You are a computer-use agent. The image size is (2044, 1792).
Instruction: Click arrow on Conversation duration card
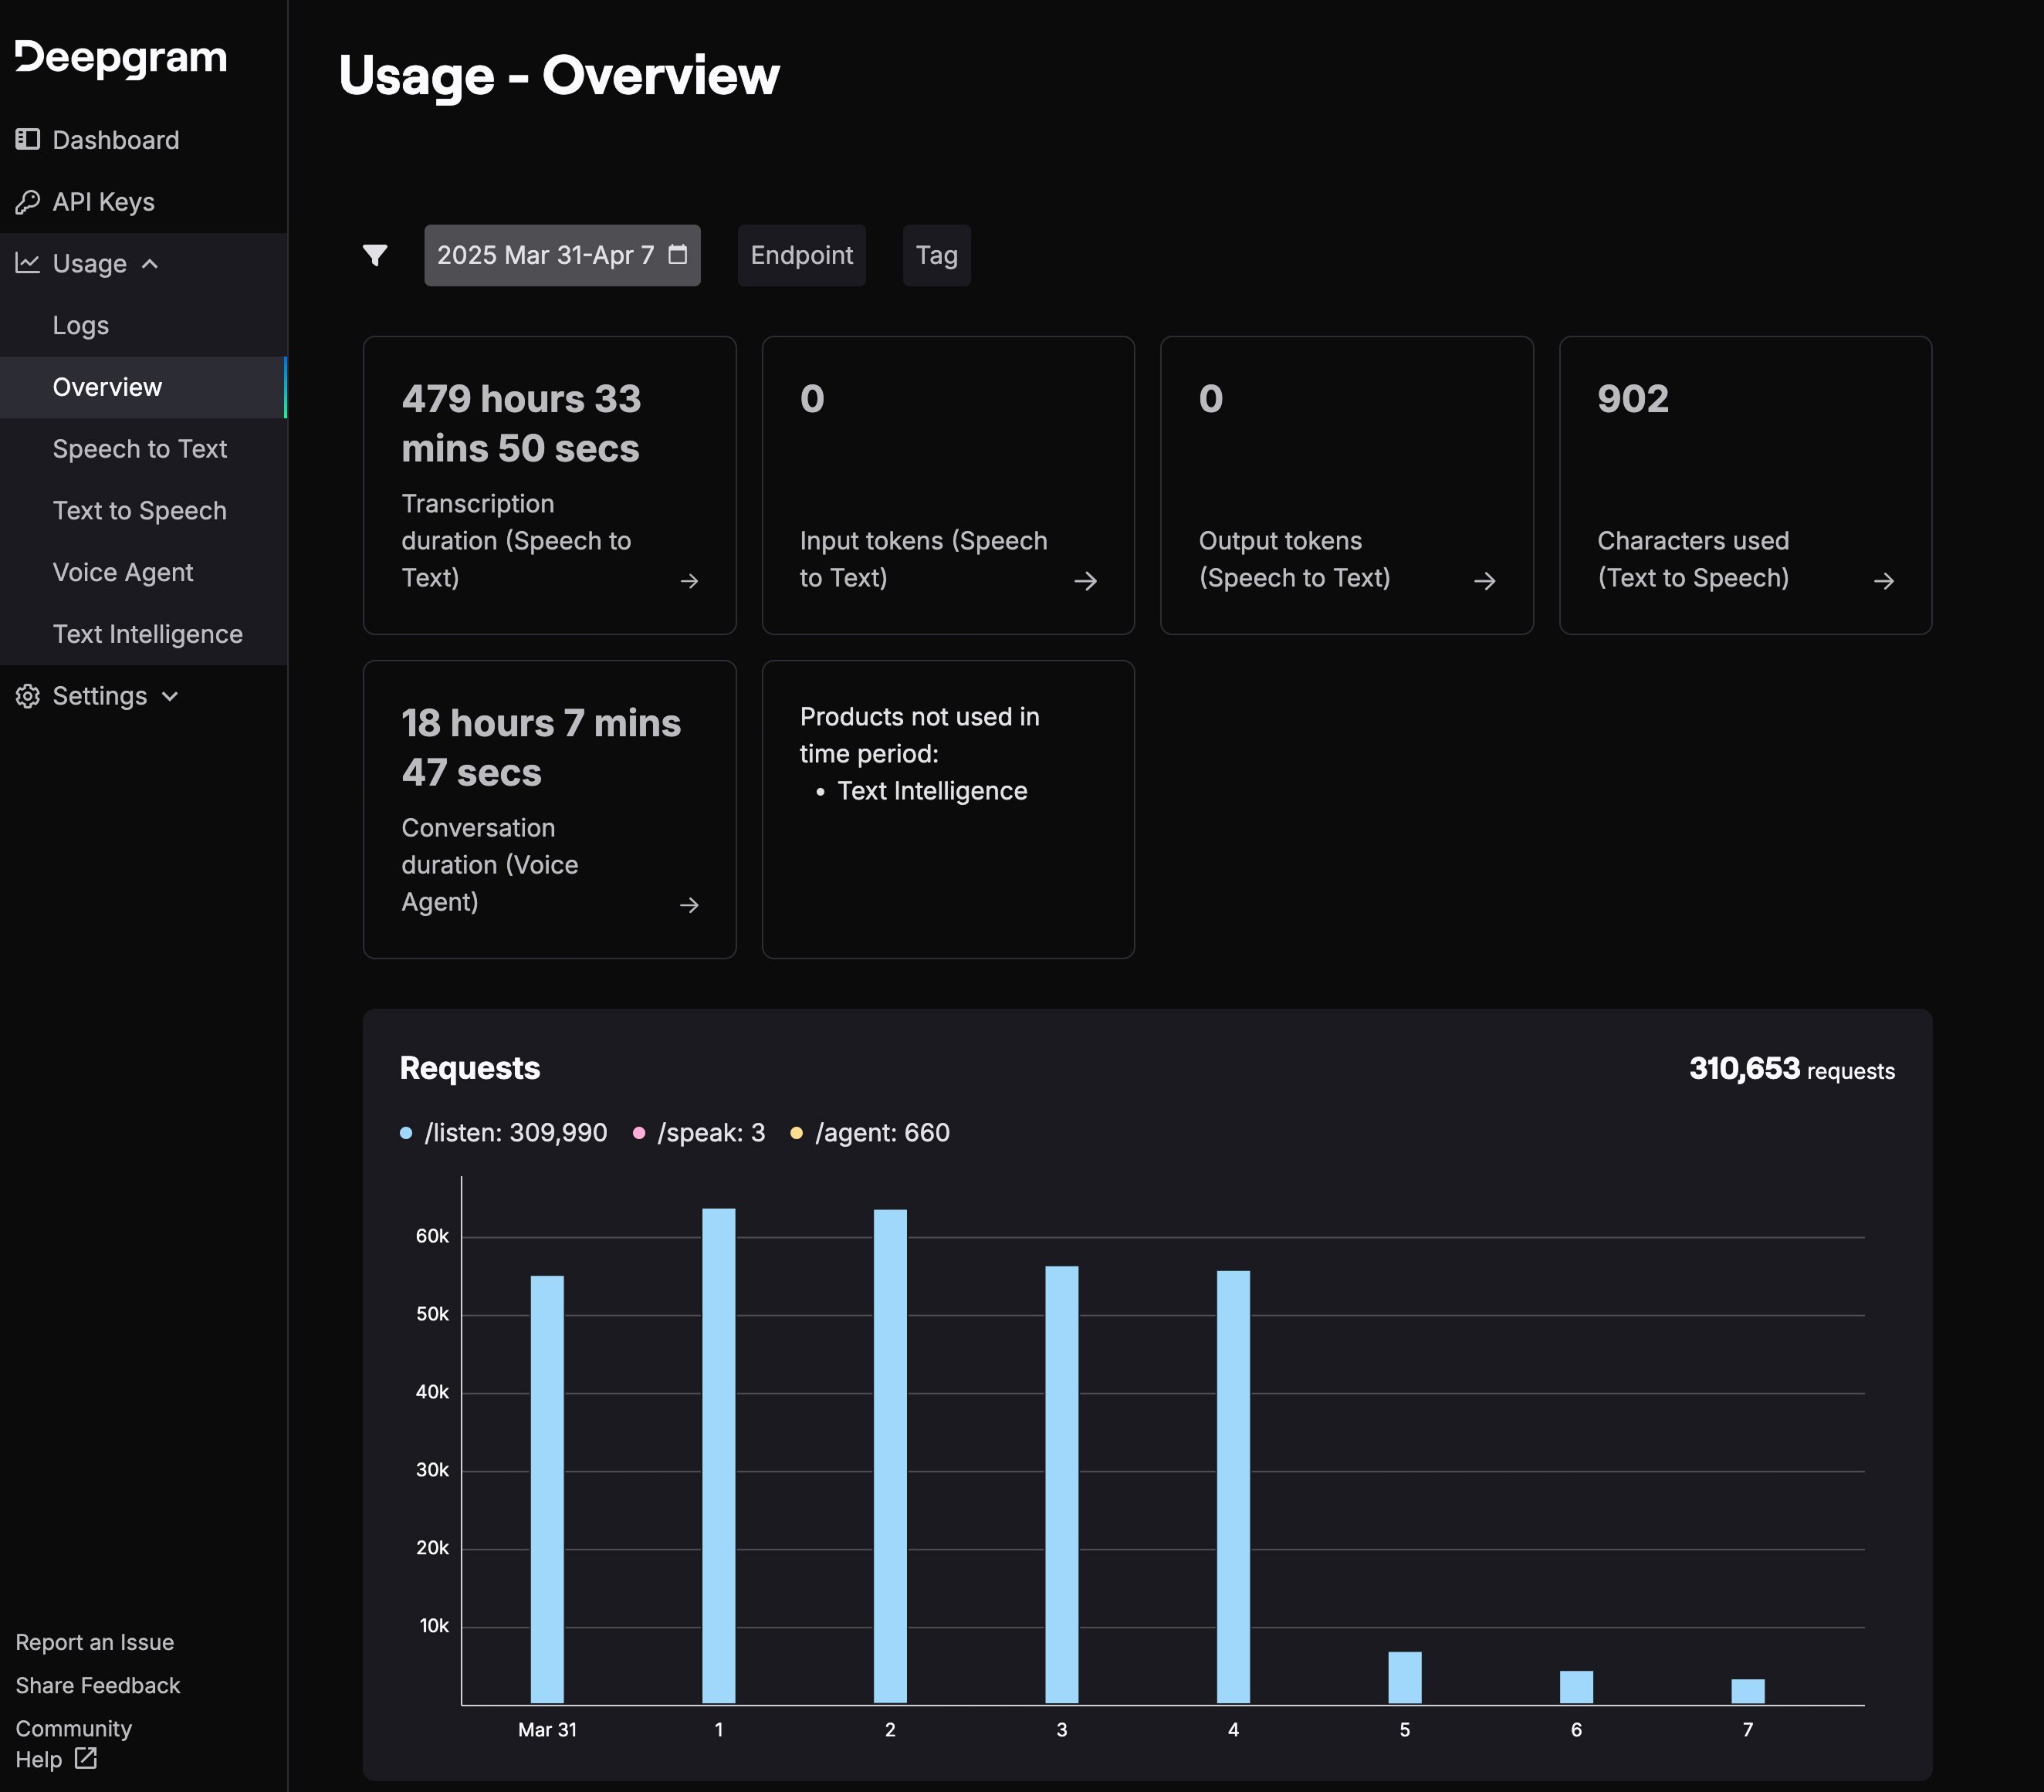click(689, 905)
